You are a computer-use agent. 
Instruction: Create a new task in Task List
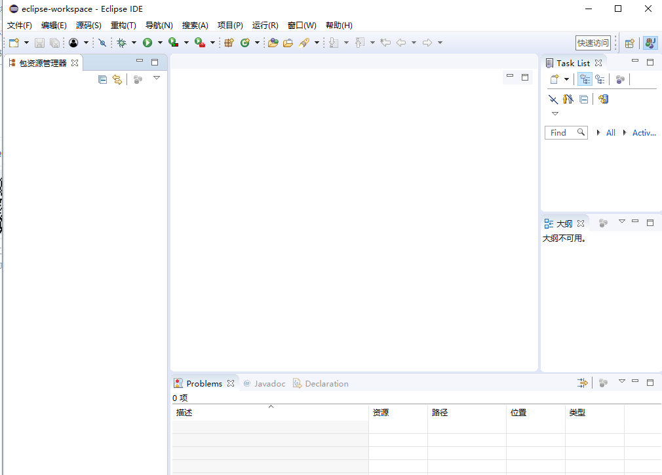[x=554, y=79]
